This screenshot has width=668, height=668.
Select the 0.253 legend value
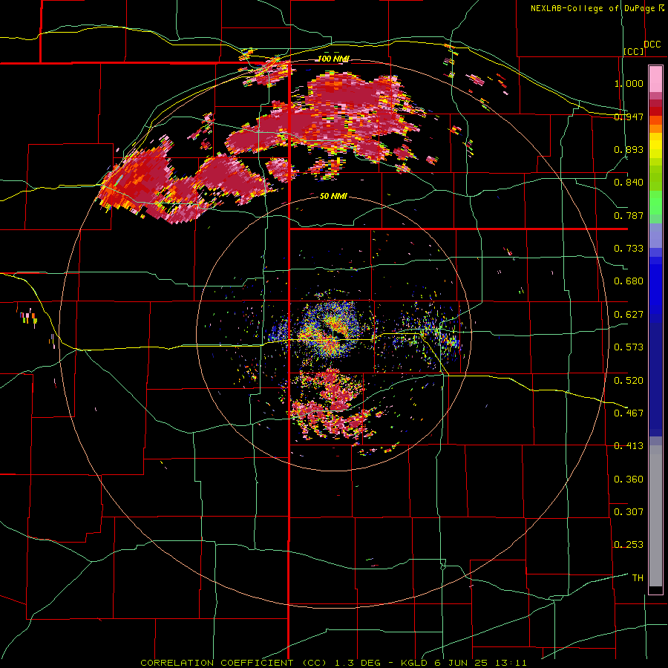[x=629, y=545]
